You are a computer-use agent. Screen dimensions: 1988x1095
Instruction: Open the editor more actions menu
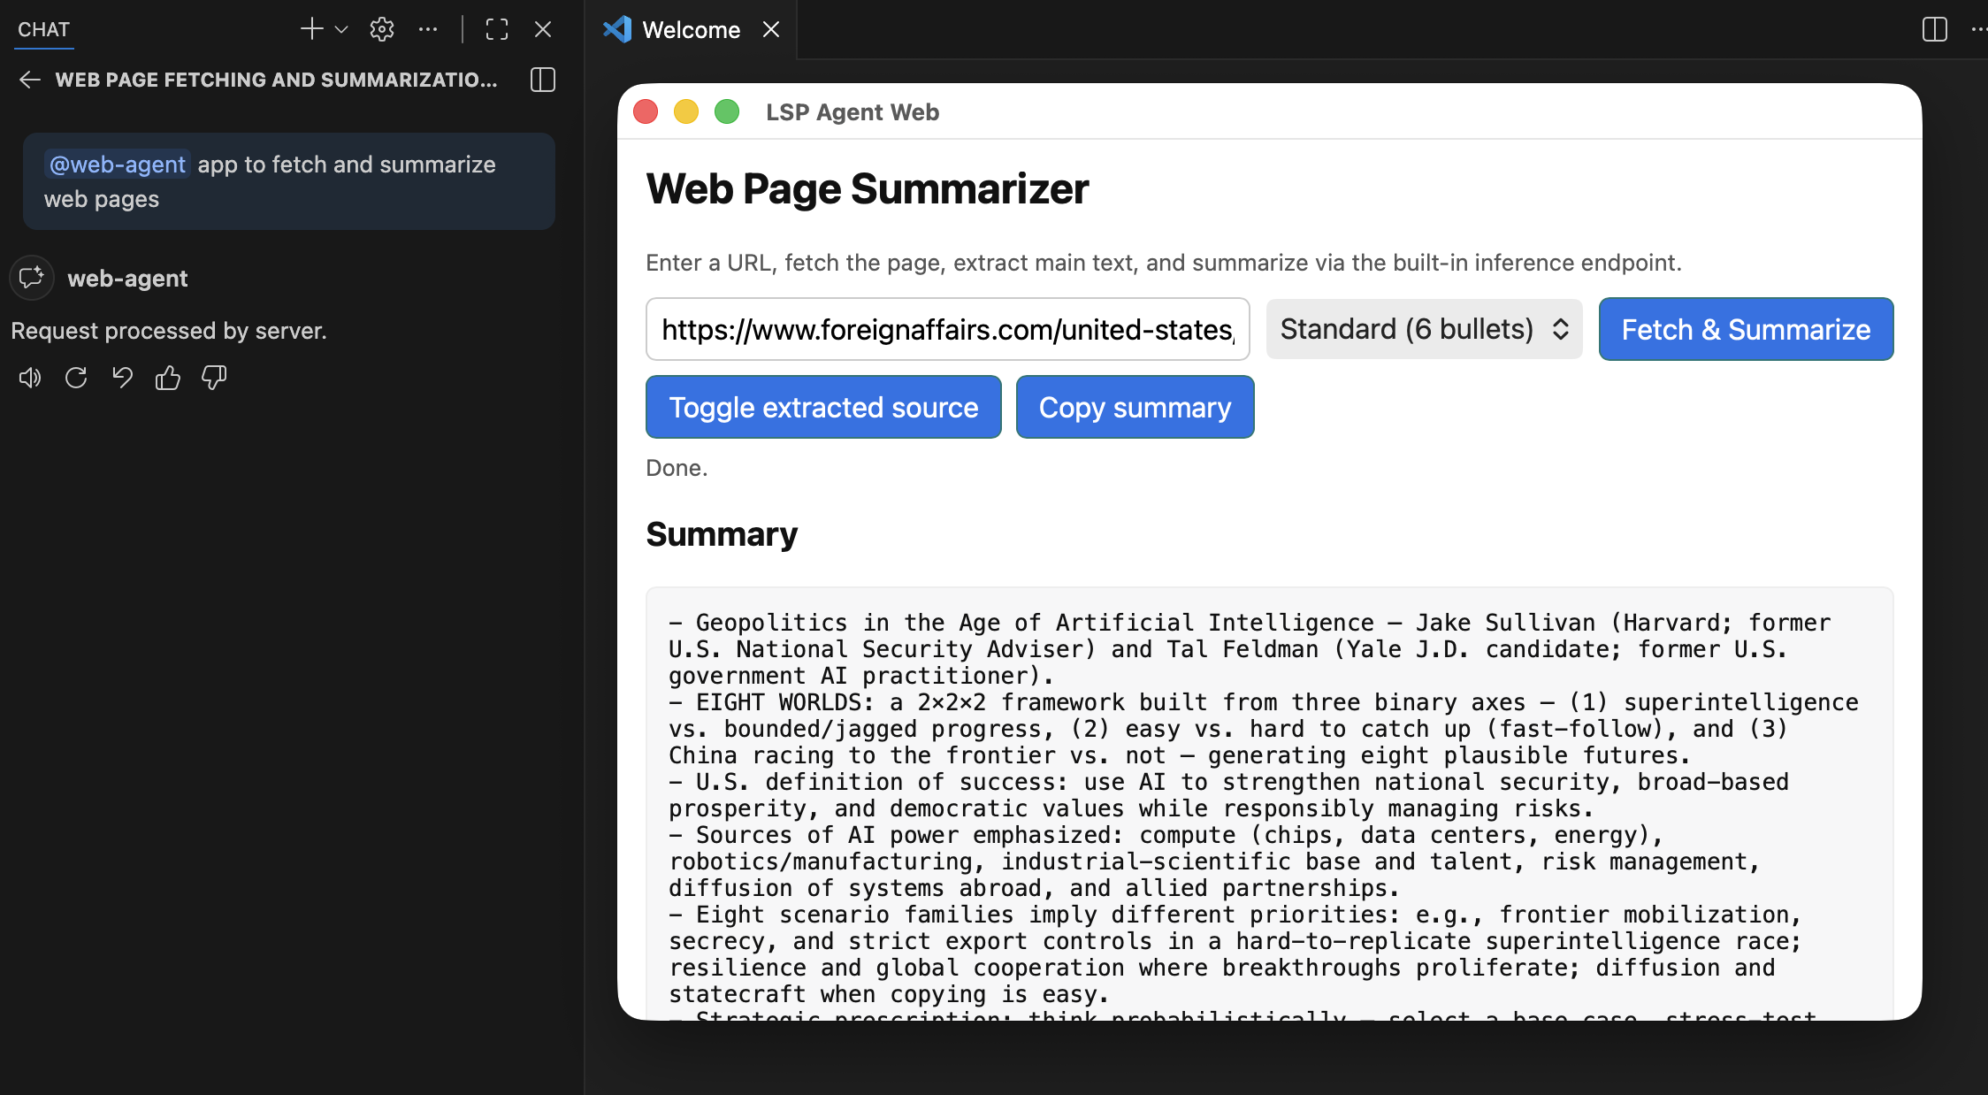[1979, 29]
